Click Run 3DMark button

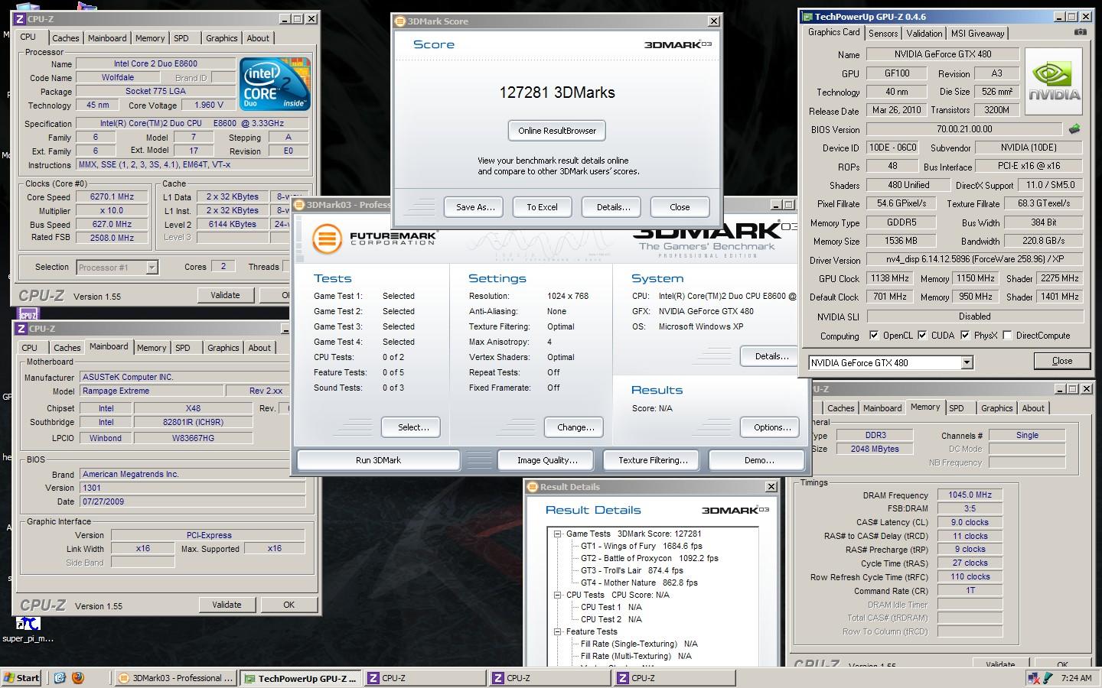coord(378,460)
